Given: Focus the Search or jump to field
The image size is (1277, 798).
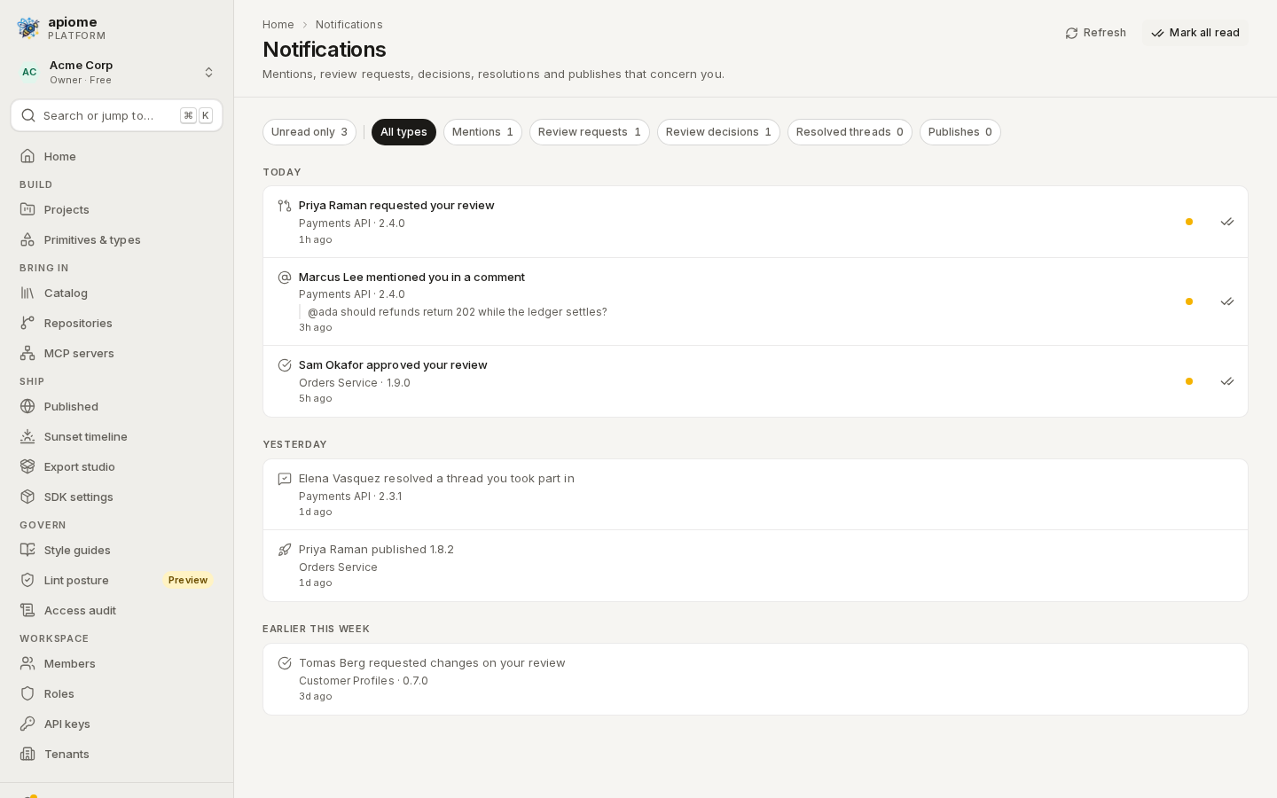Looking at the screenshot, I should [117, 115].
